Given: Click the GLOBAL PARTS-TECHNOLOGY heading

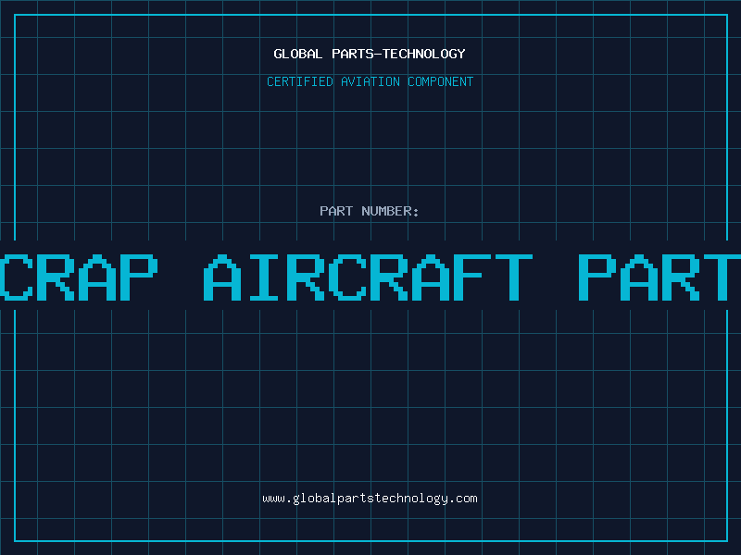Looking at the screenshot, I should pyautogui.click(x=370, y=54).
